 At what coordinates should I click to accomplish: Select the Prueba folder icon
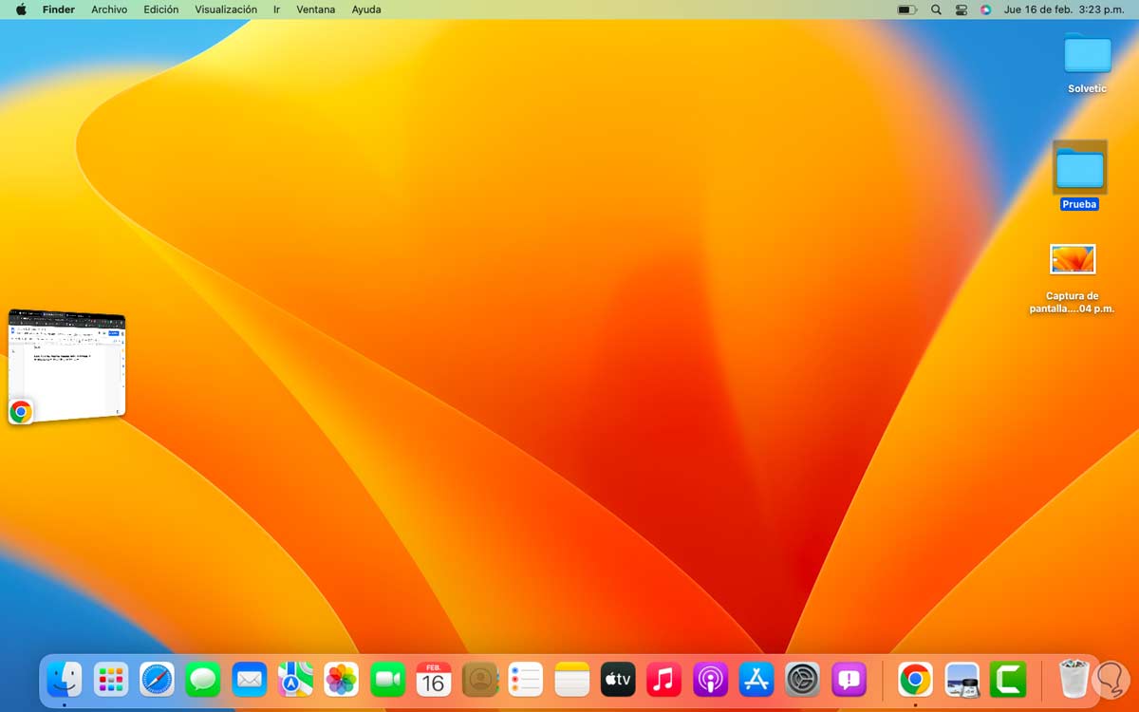pos(1080,168)
